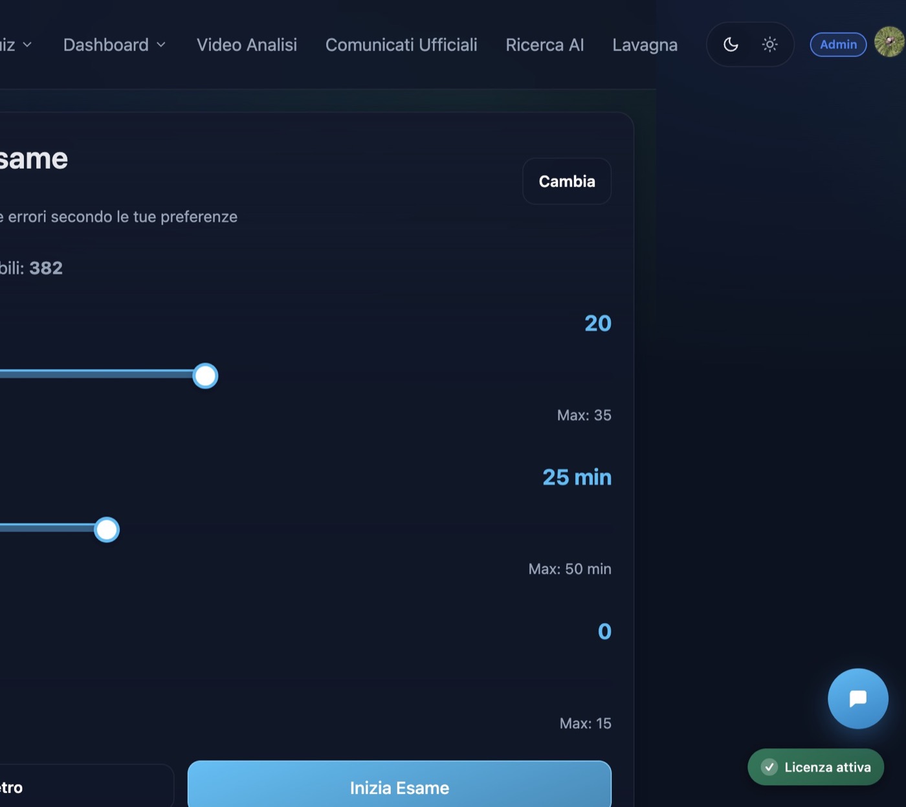Click the time slider handle at 25 min
Screen dimensions: 906x807
tap(107, 530)
